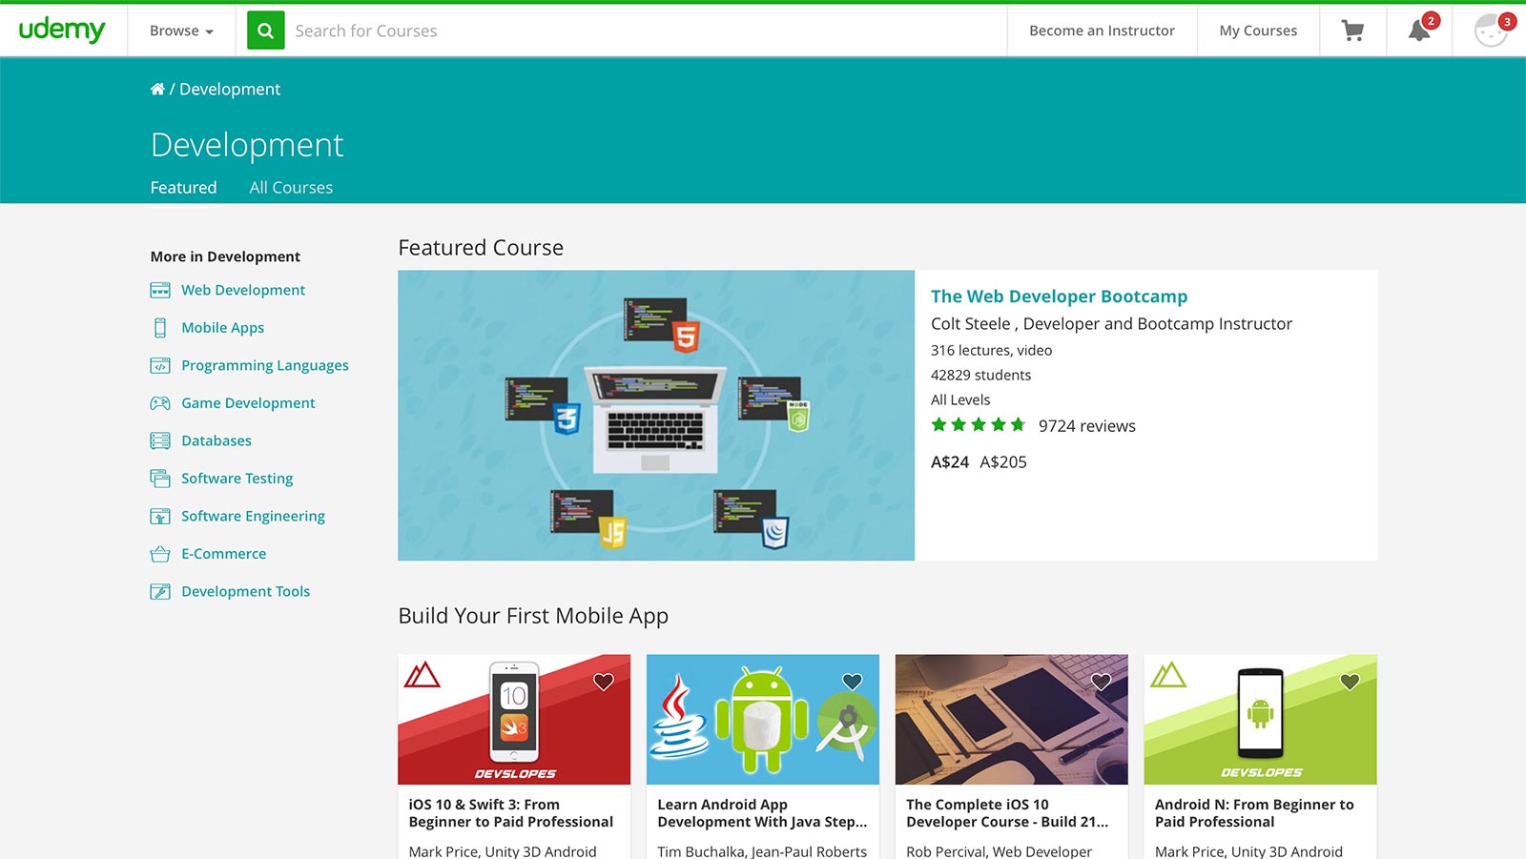Click the Databases icon in sidebar
This screenshot has width=1526, height=859.
click(x=160, y=440)
